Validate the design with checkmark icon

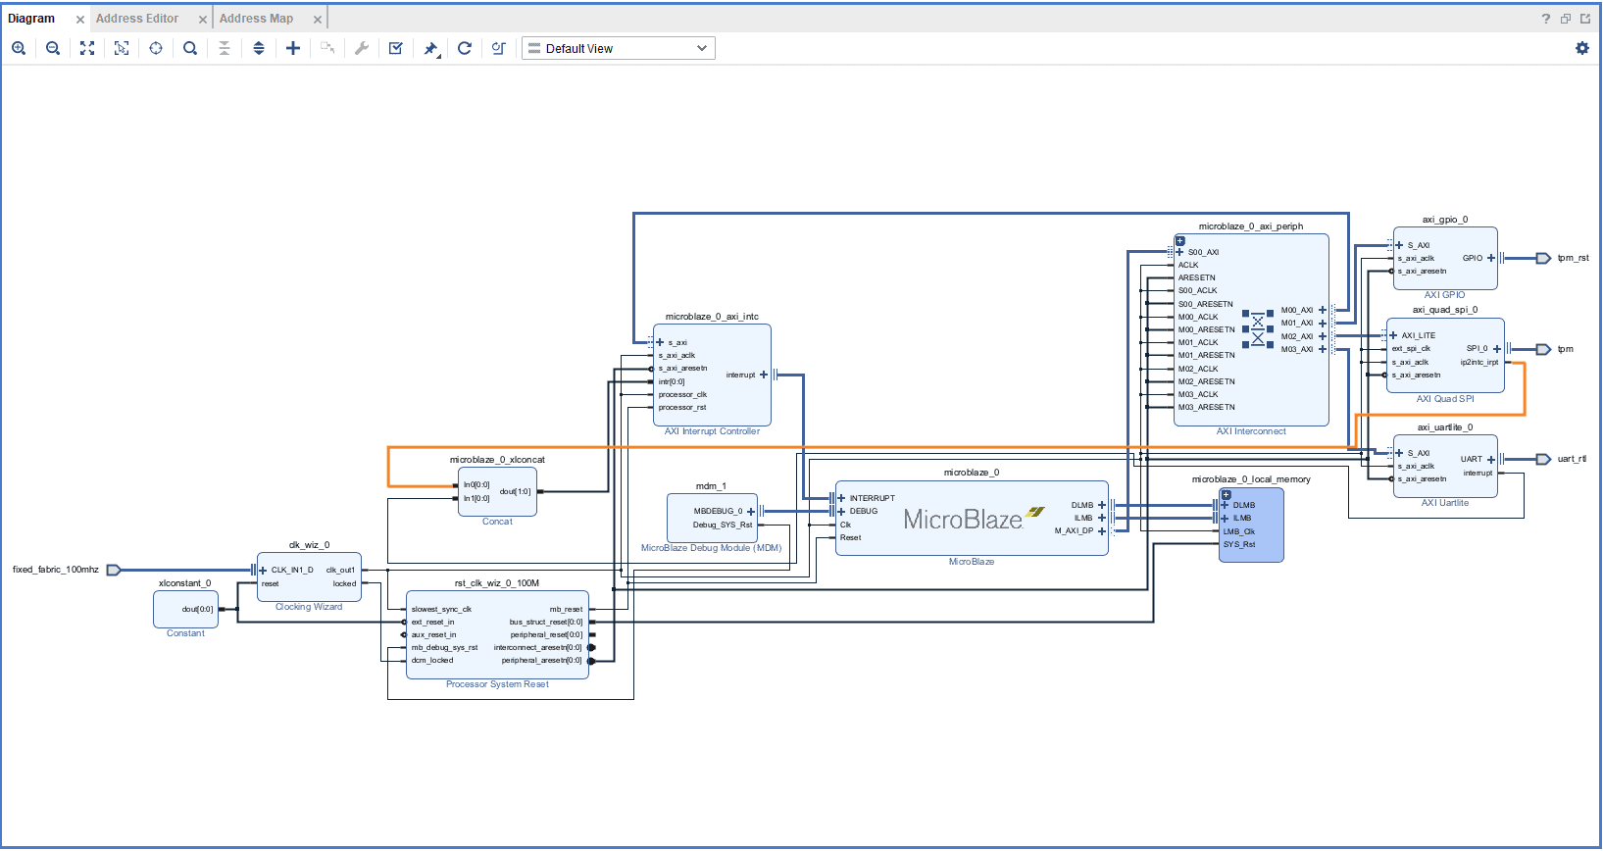pos(396,48)
